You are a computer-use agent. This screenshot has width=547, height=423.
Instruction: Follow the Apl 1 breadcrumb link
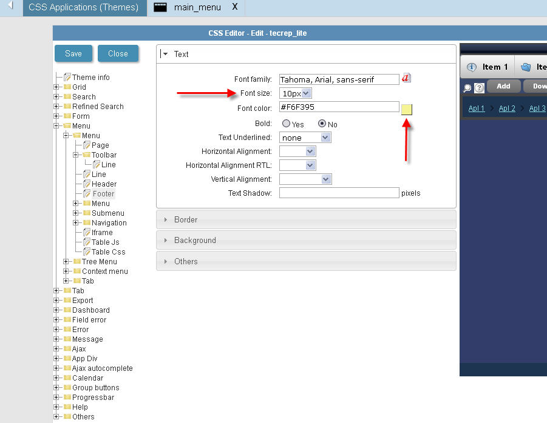[x=477, y=108]
